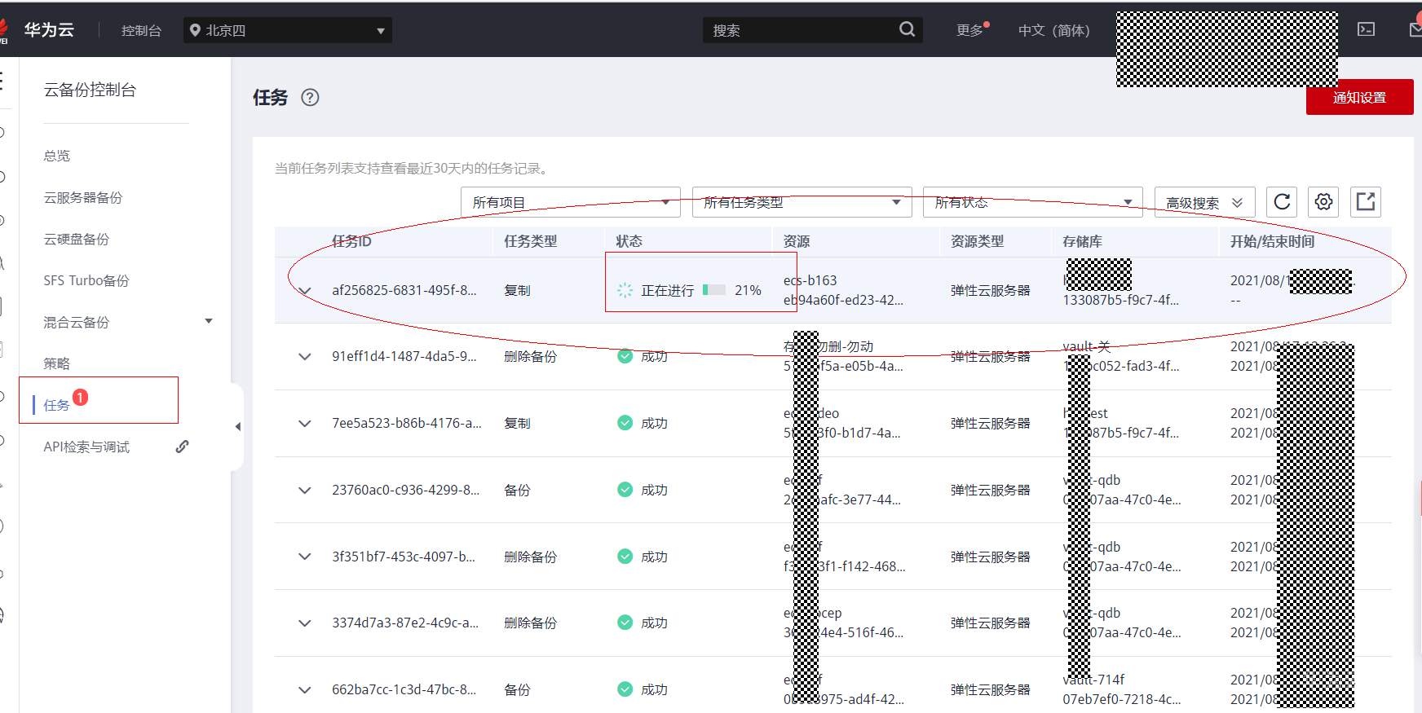Open 策略 in the sidebar

pos(57,363)
